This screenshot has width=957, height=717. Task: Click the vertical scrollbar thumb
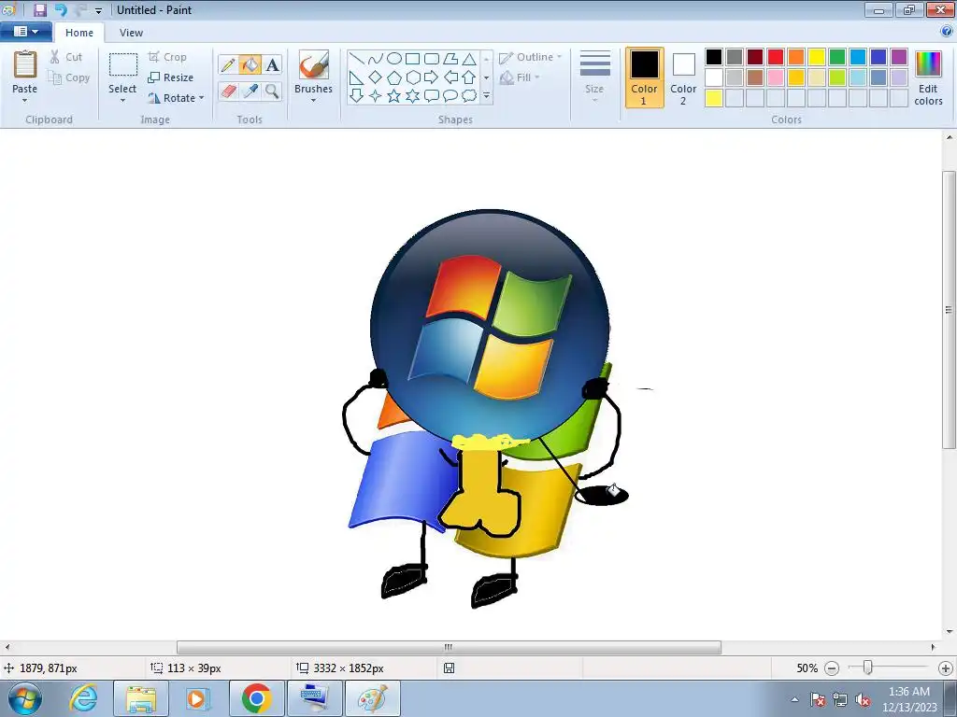coord(949,310)
